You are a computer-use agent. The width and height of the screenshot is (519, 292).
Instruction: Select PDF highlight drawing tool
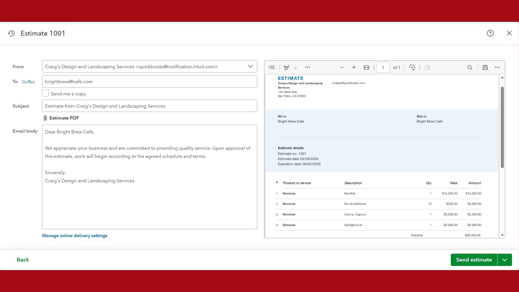pos(287,67)
